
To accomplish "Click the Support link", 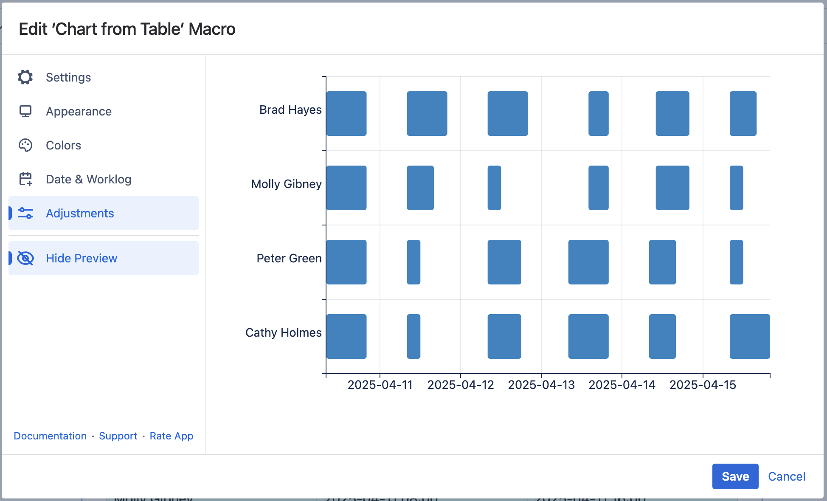I will pyautogui.click(x=118, y=436).
